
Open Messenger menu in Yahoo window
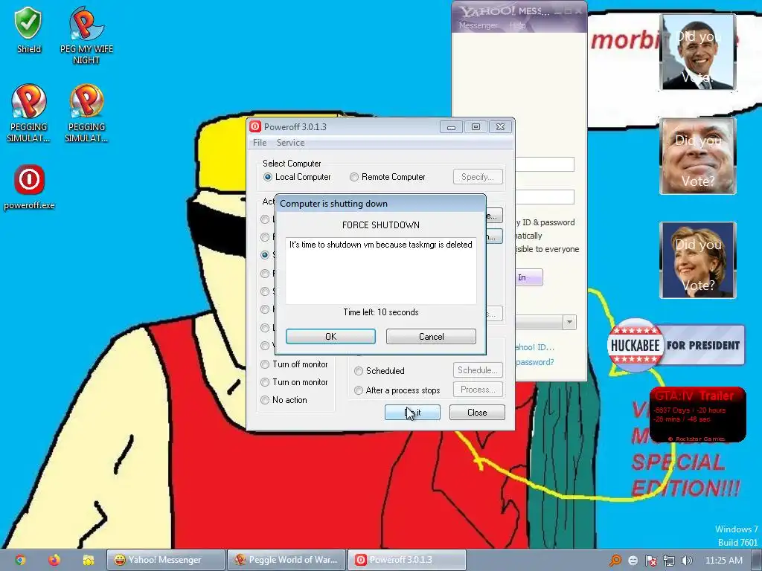point(478,25)
